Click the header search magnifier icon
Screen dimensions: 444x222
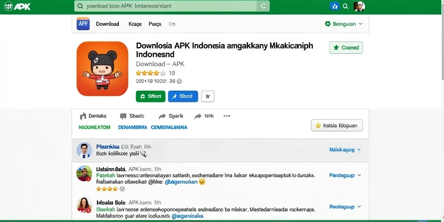(x=346, y=6)
